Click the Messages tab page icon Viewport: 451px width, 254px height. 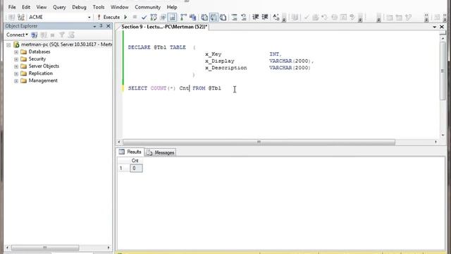point(149,152)
